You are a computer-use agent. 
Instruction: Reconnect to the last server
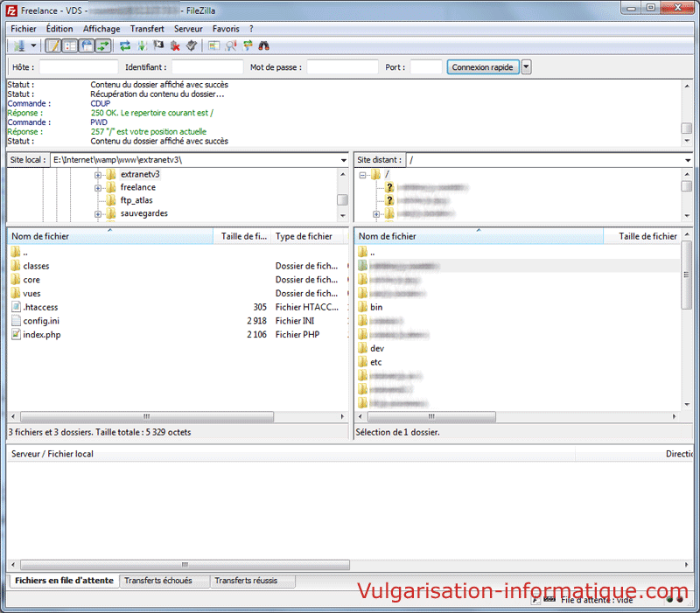coord(192,45)
